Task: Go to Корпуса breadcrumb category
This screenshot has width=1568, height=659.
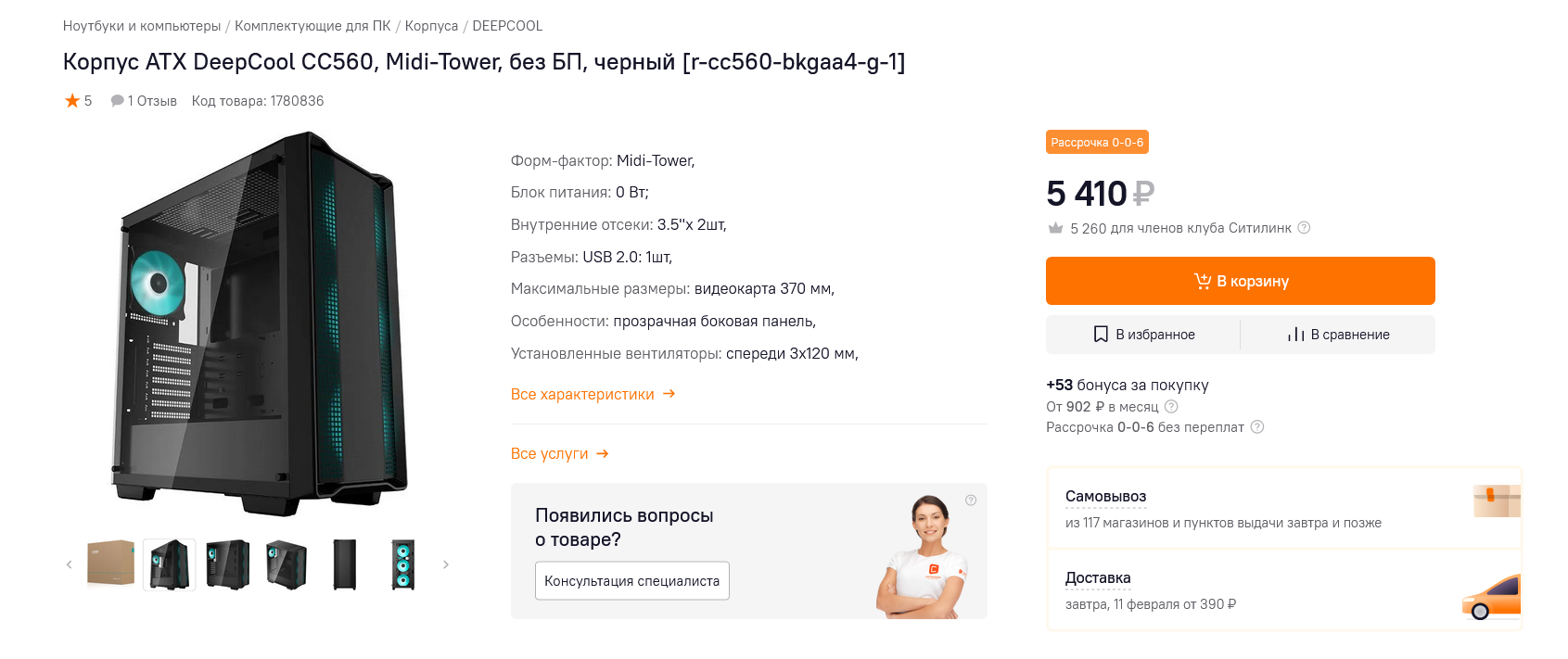Action: (x=431, y=26)
